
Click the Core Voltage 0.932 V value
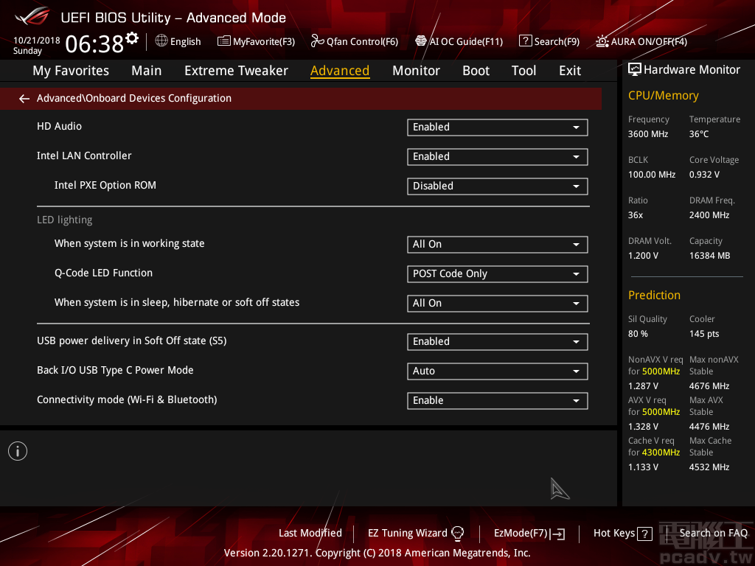coord(704,174)
